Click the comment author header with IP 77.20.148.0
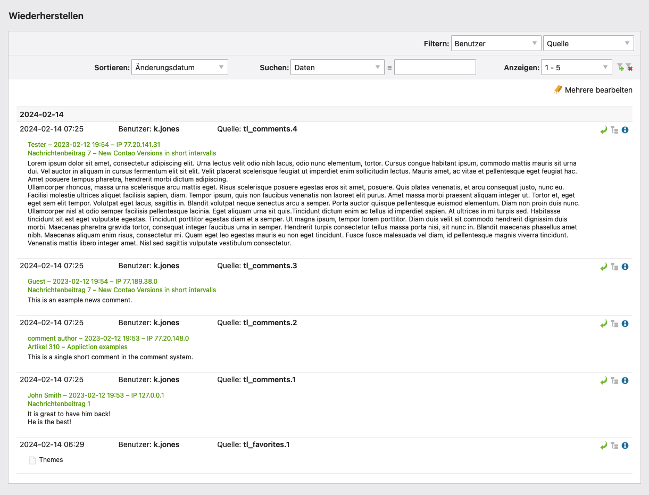649x495 pixels. pyautogui.click(x=109, y=339)
